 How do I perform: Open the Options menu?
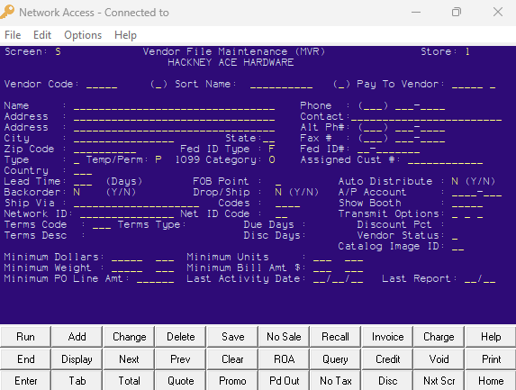tap(83, 35)
